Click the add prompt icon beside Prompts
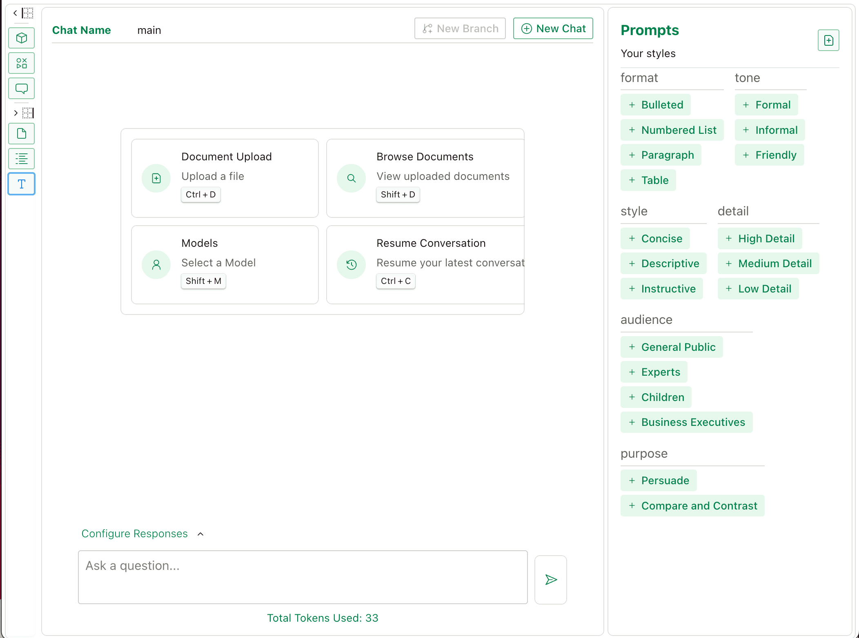The height and width of the screenshot is (638, 859). click(x=828, y=40)
